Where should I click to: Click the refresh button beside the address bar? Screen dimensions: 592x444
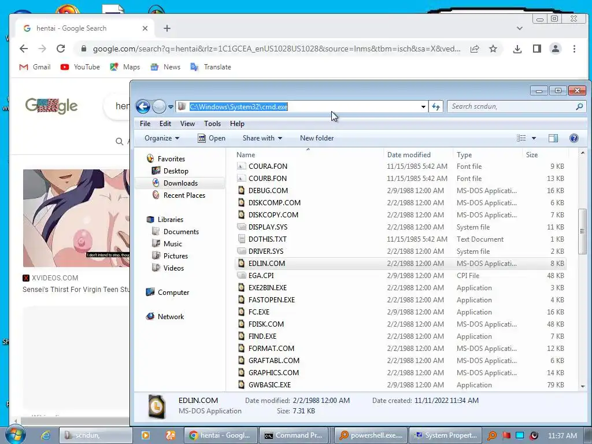[436, 107]
